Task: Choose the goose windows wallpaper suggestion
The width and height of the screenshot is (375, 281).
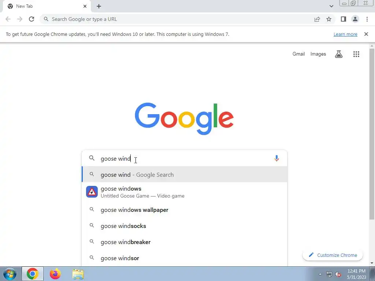Action: click(185, 210)
